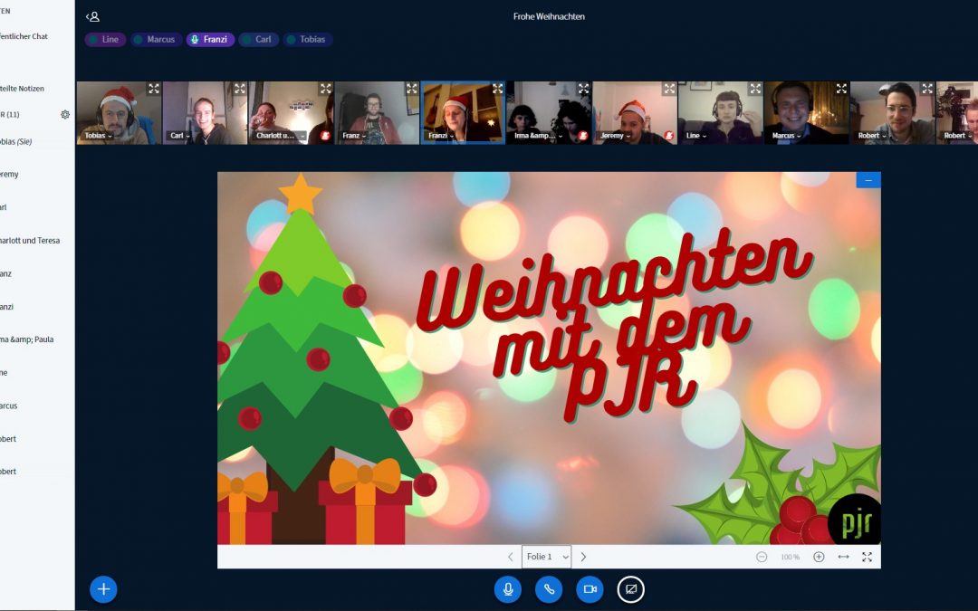Share your webcam
This screenshot has height=611, width=978.
590,589
